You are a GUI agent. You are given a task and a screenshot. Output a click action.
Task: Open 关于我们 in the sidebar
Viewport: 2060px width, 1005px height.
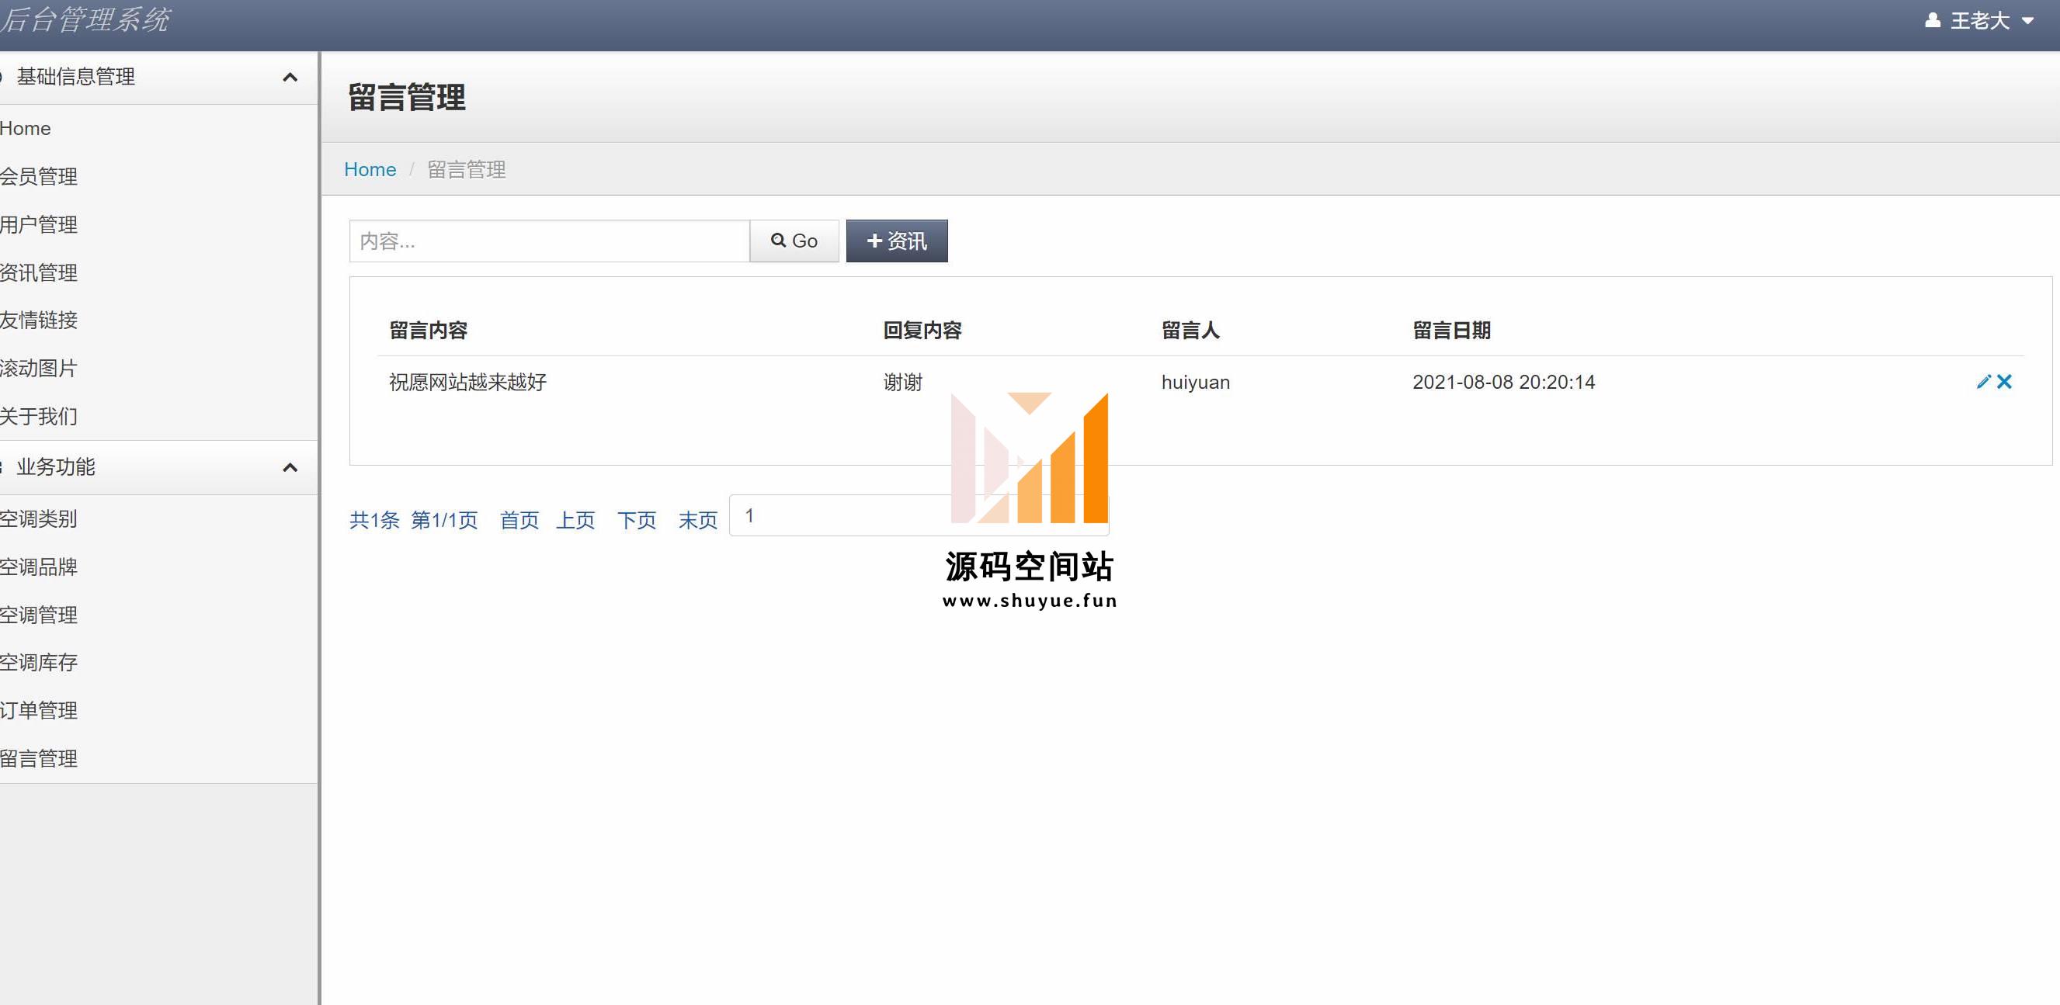point(38,416)
